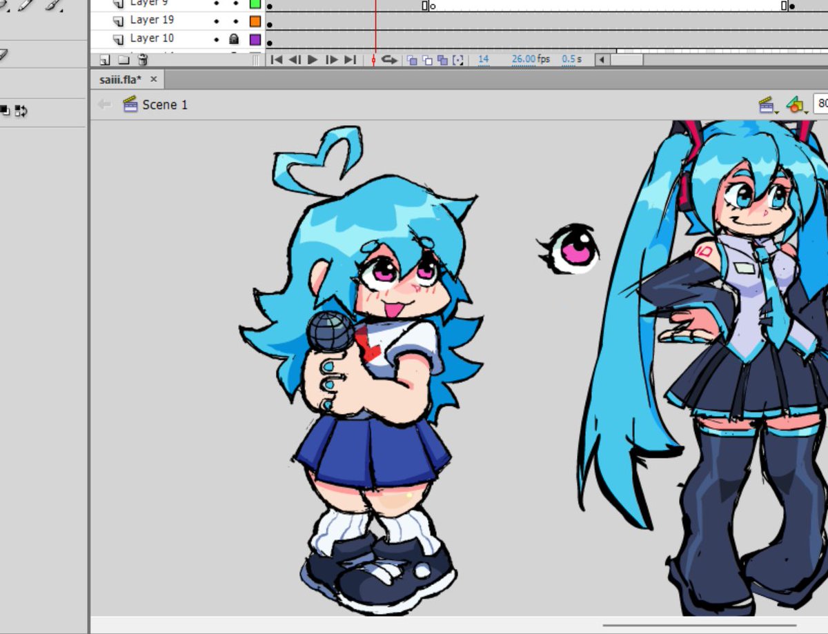Click the elapsed time 0.5 s

tap(571, 59)
